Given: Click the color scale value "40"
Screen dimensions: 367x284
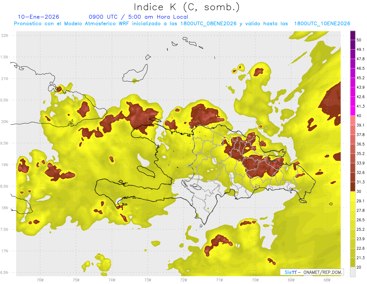Looking at the screenshot, I should [359, 116].
